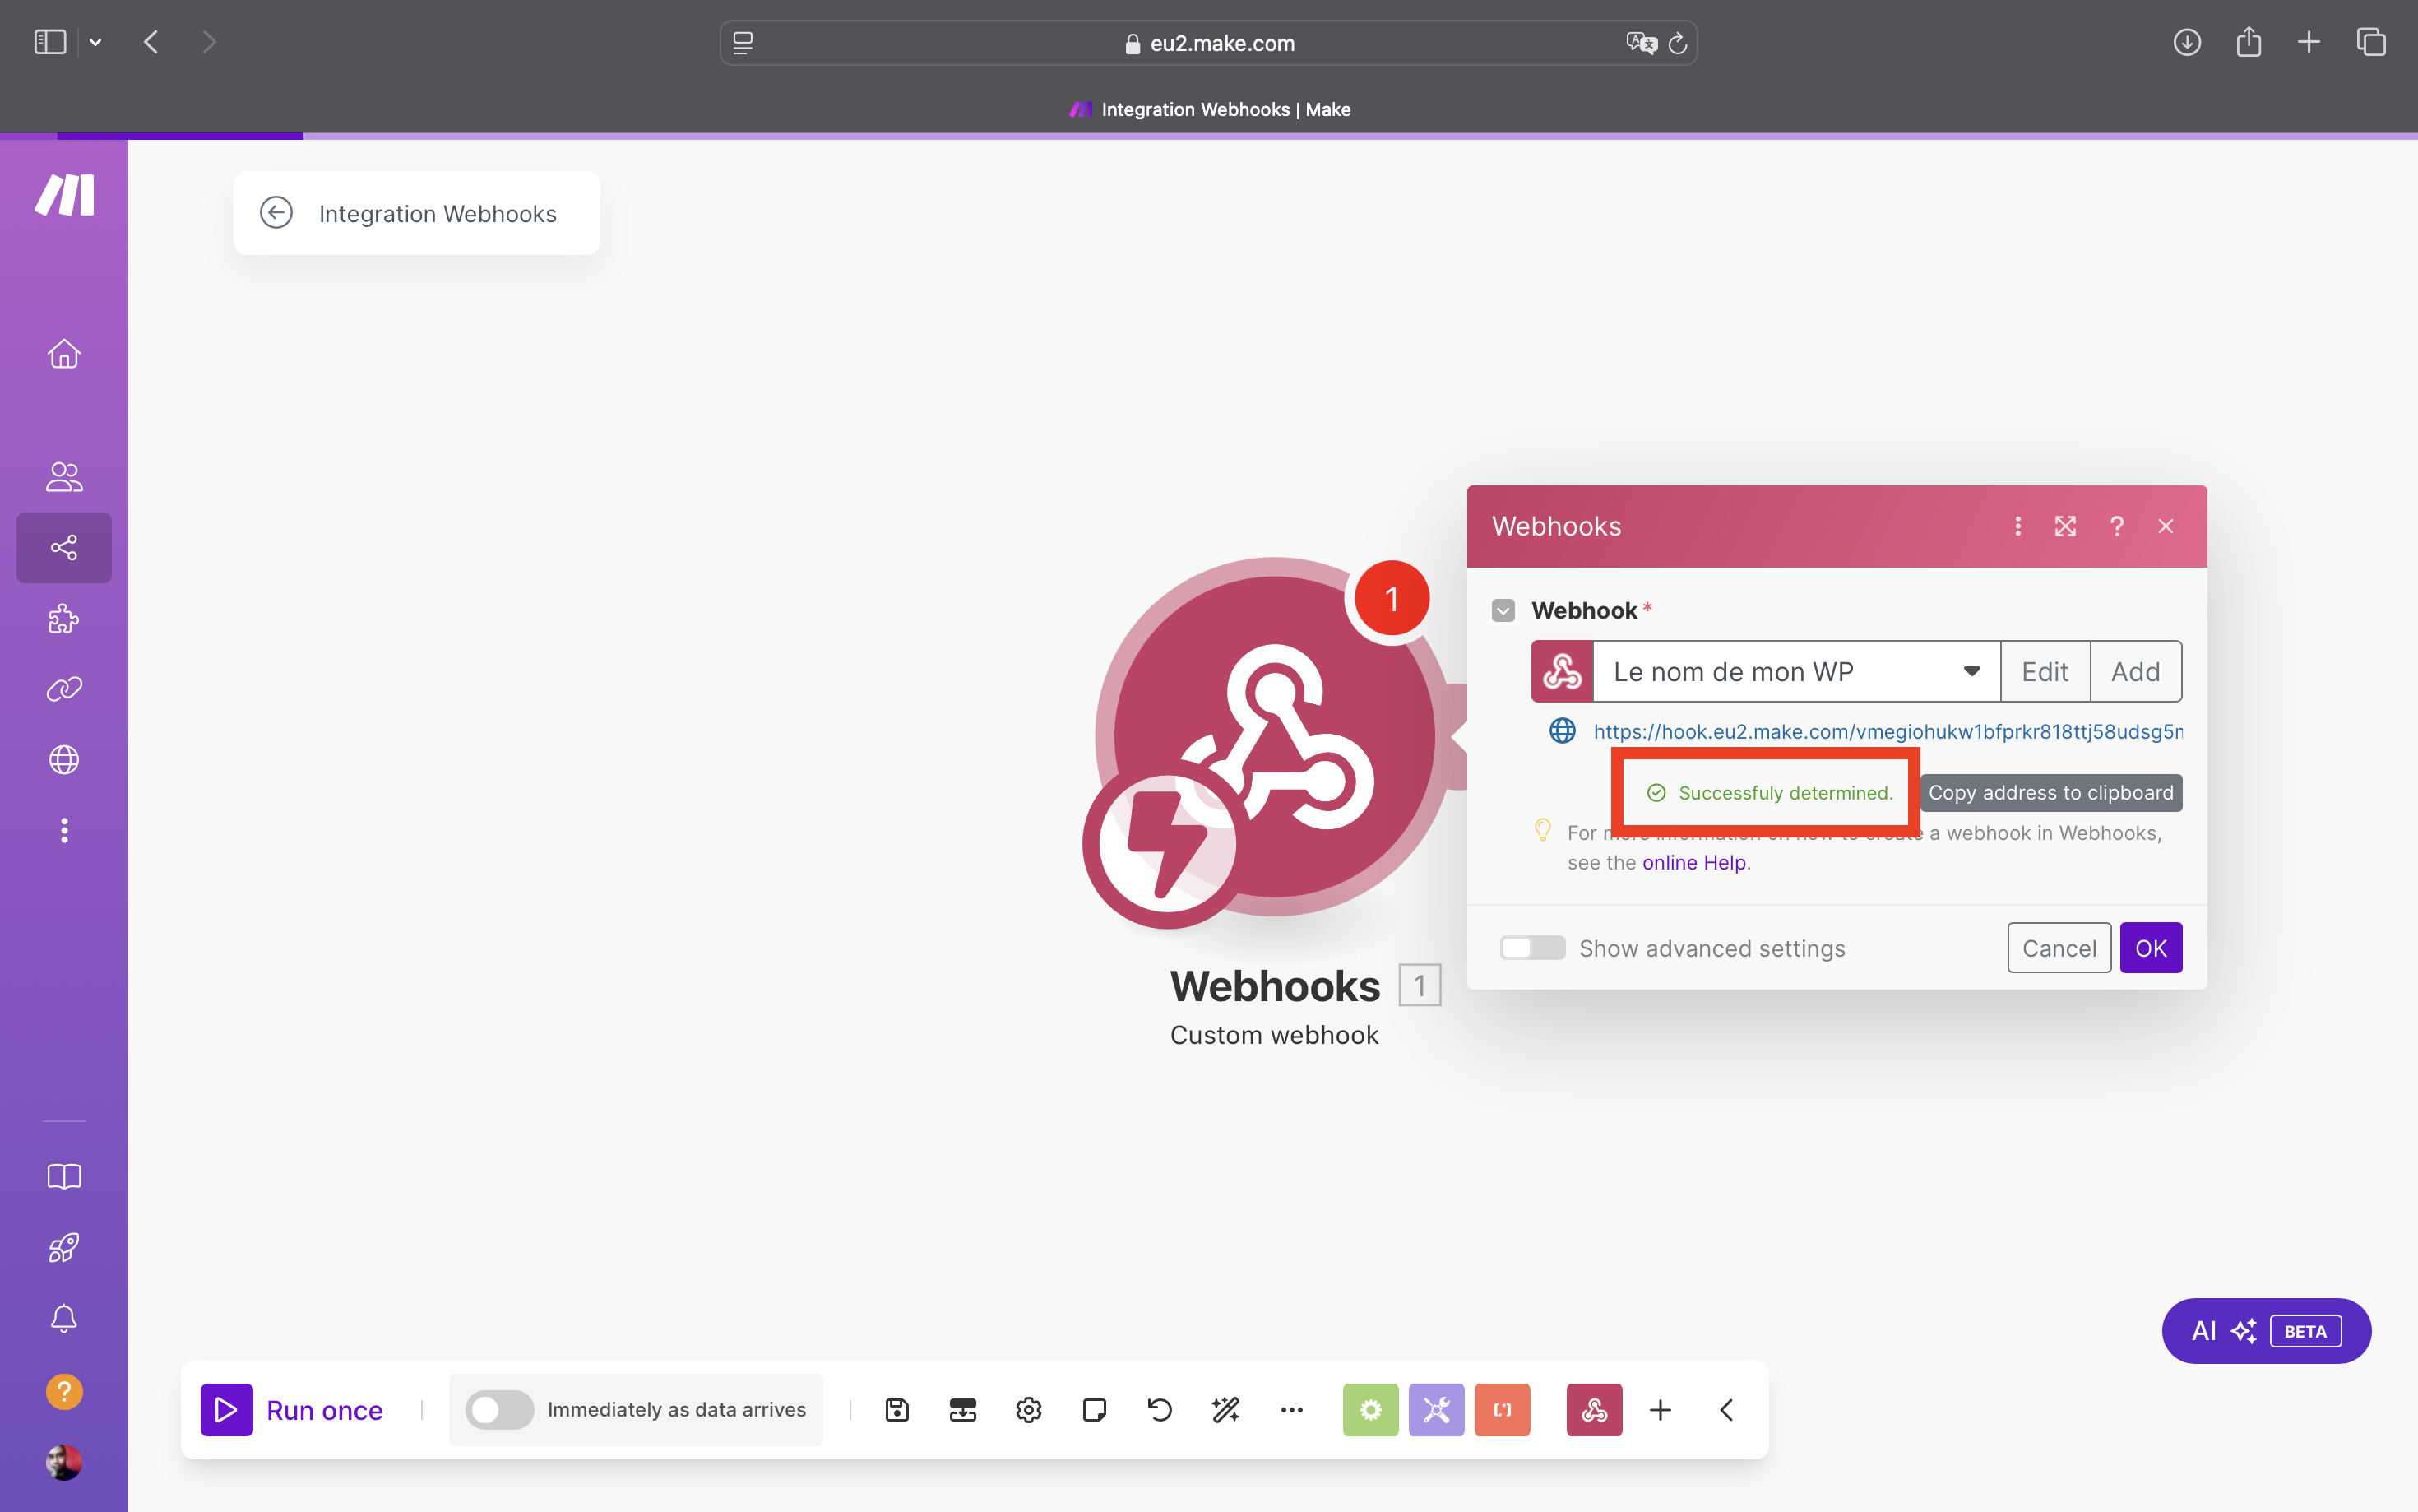Click the scenario settings gear icon
Screen dimensions: 2418x1512
point(1027,1409)
